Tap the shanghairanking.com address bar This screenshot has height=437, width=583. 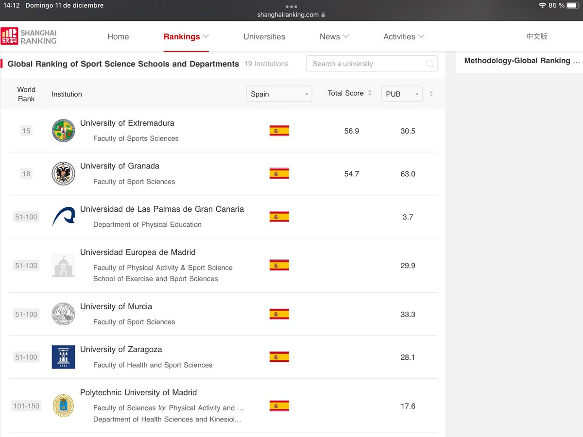tap(291, 15)
